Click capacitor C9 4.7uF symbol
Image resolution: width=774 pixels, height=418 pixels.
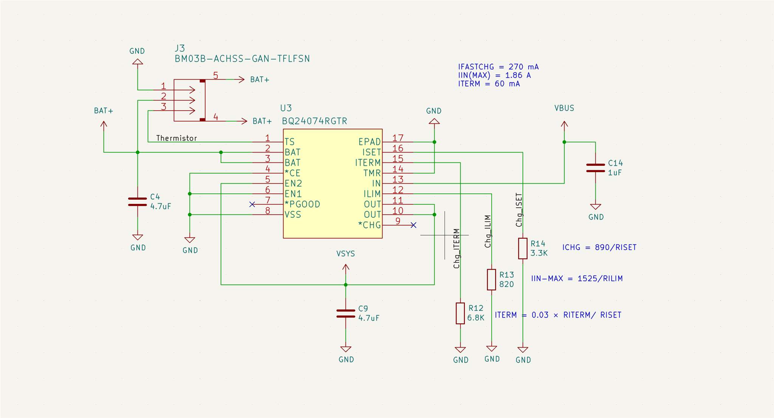point(345,313)
